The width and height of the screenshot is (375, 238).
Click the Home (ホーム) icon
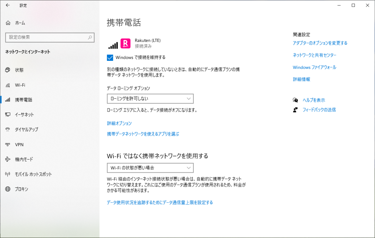[8, 23]
